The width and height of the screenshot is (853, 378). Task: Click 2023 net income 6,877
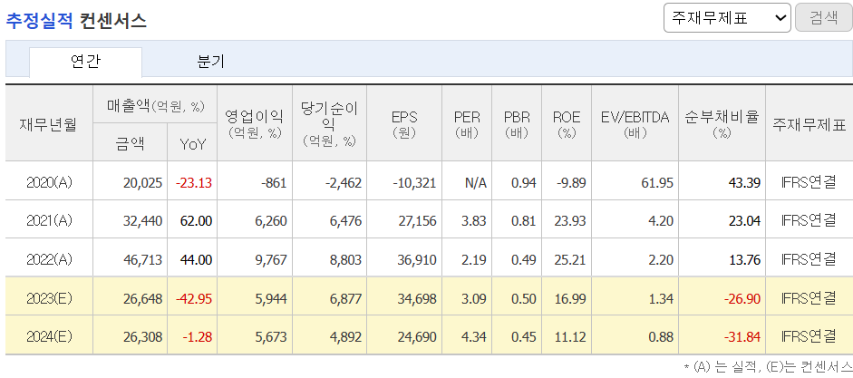click(344, 298)
